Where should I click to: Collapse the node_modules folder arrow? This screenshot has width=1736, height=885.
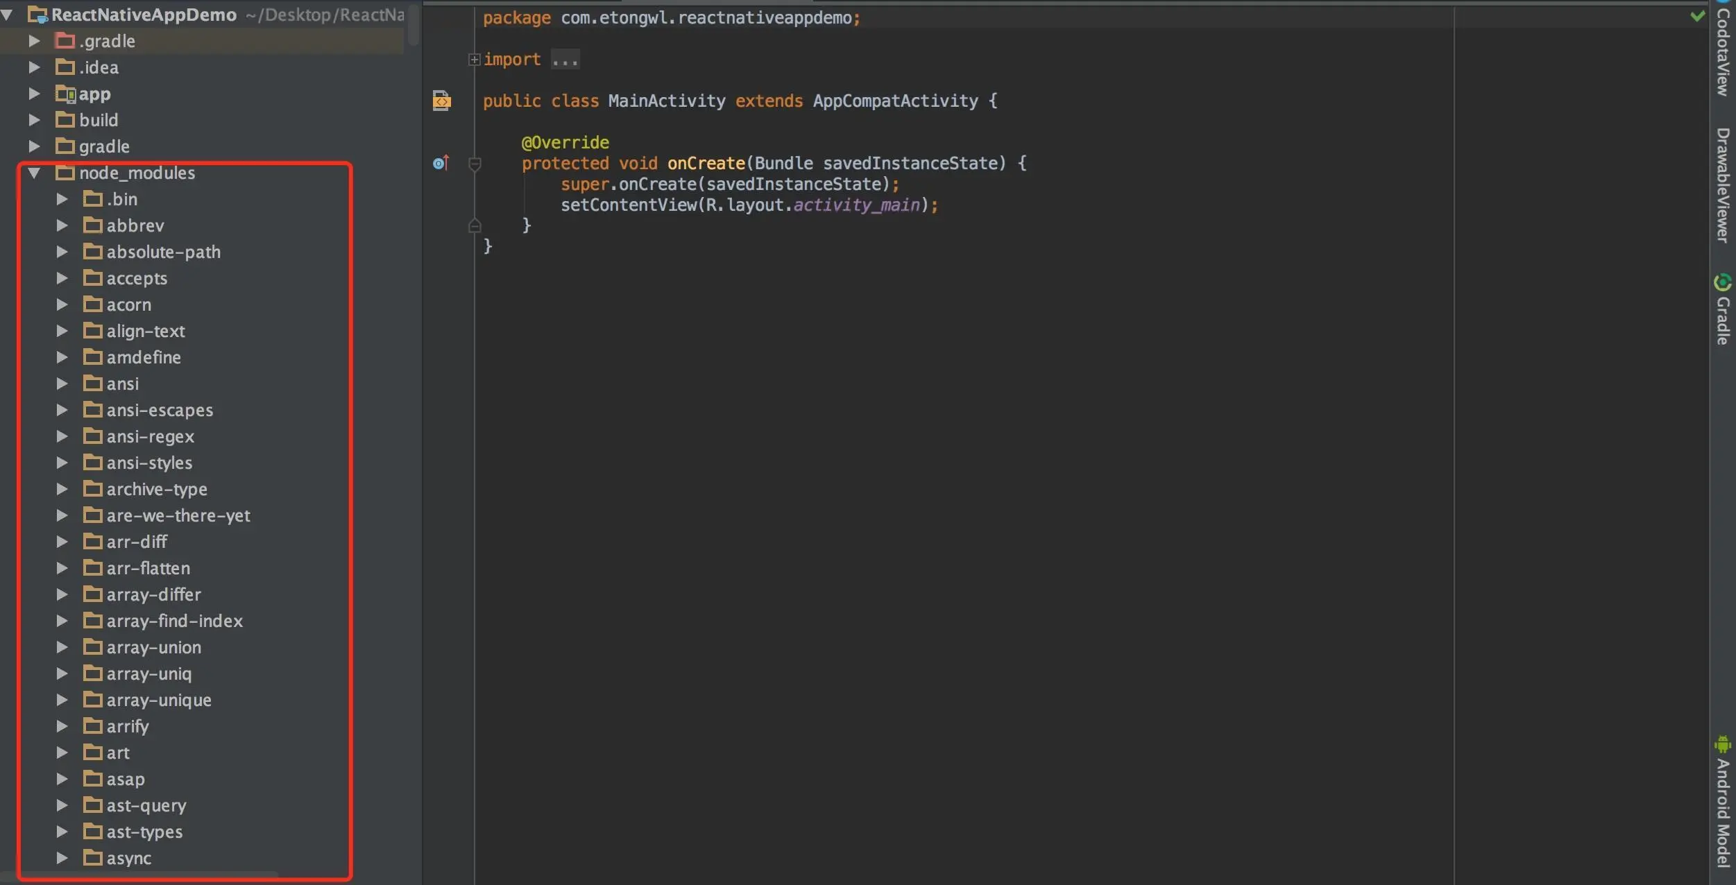point(34,173)
